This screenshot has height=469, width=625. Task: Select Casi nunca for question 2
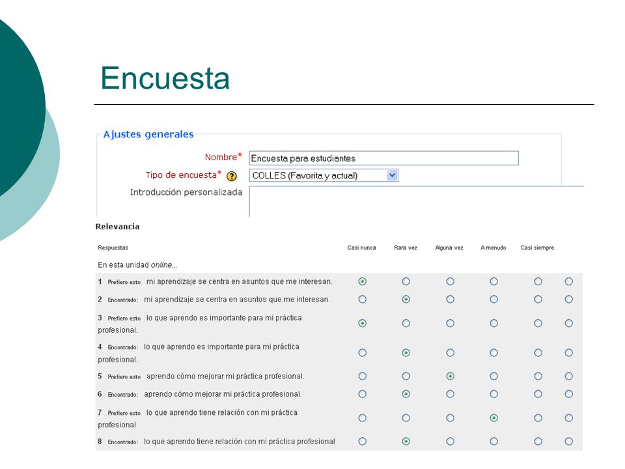point(363,299)
